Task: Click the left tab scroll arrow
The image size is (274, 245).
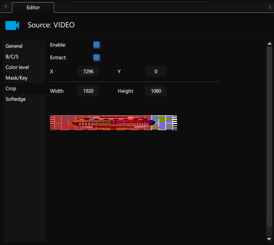Action: coord(6,7)
